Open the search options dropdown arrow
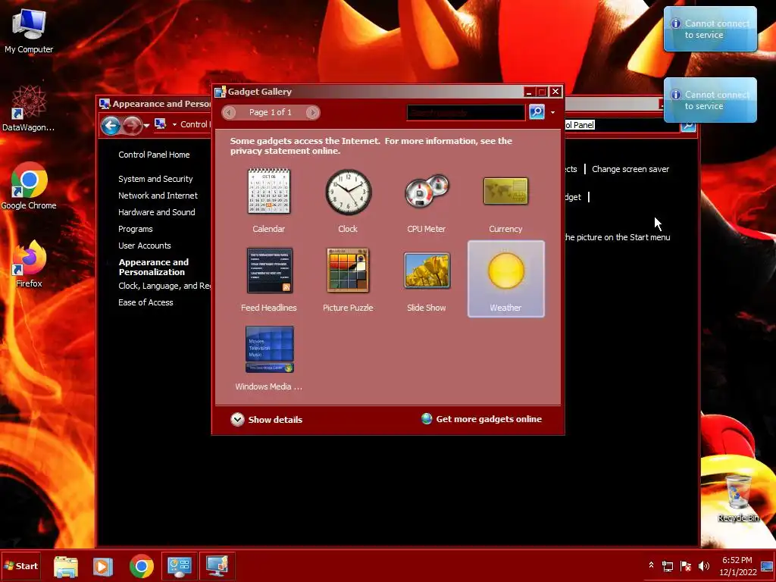Viewport: 776px width, 582px height. tap(552, 112)
